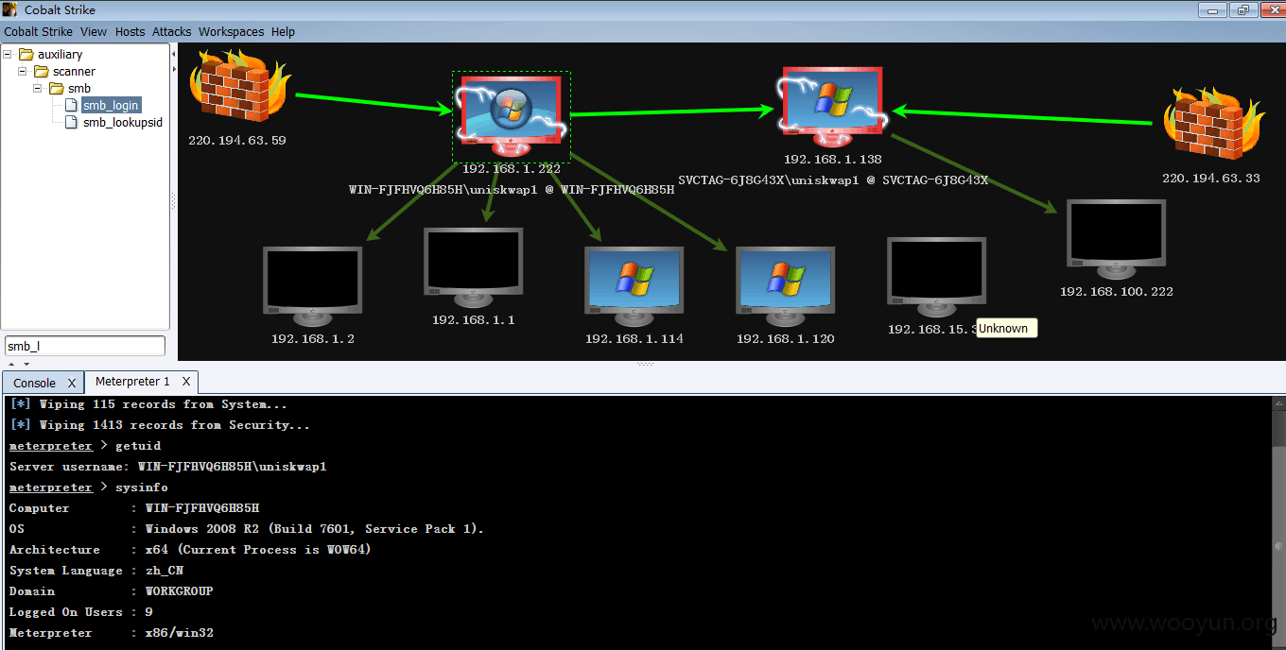Click the 192.168.100.222 address label
Viewport: 1286px width, 650px height.
pos(1117,292)
